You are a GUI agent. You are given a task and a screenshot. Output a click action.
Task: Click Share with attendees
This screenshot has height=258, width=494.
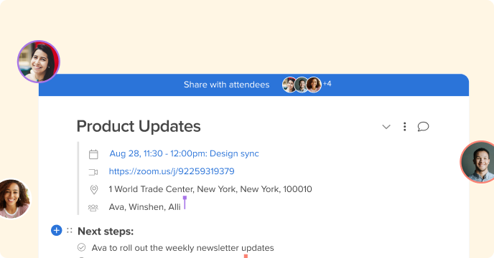(226, 85)
